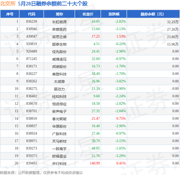Click the data source note 数据来源
The width and height of the screenshot is (180, 175).
coord(41,173)
